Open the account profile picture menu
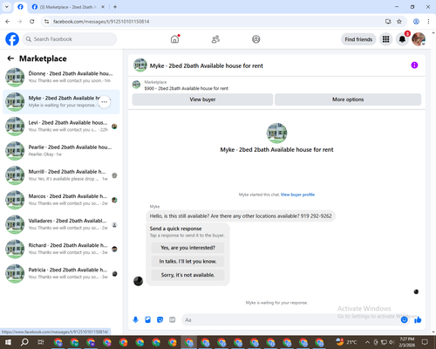The width and height of the screenshot is (436, 349). [419, 39]
